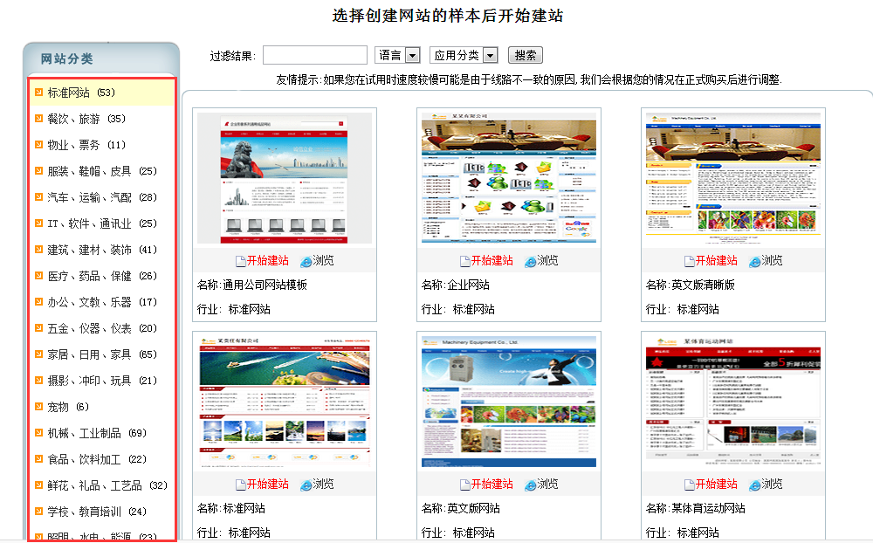Click the orange icon beside 宠物

coord(38,407)
